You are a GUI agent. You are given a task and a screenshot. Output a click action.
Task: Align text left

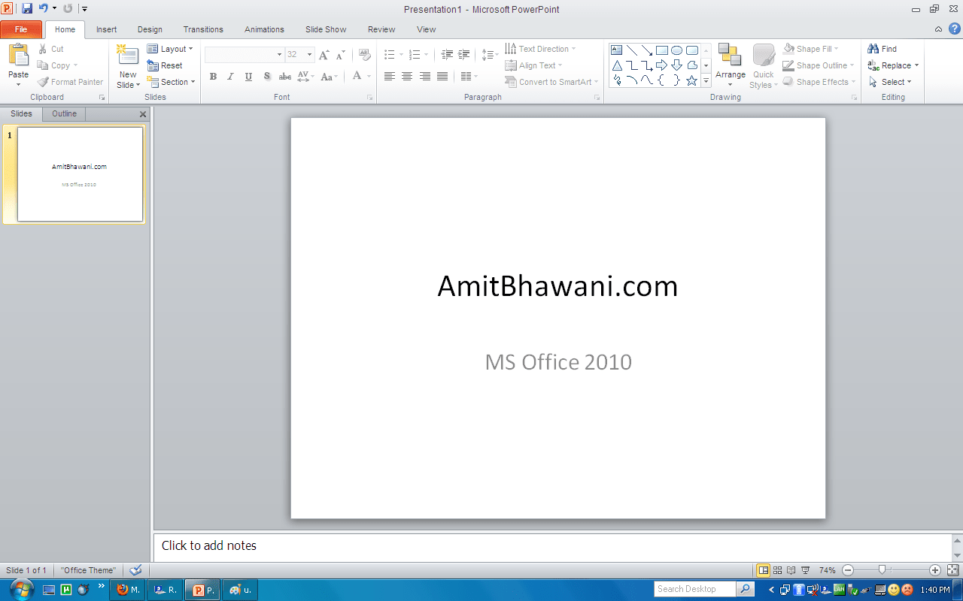point(389,76)
